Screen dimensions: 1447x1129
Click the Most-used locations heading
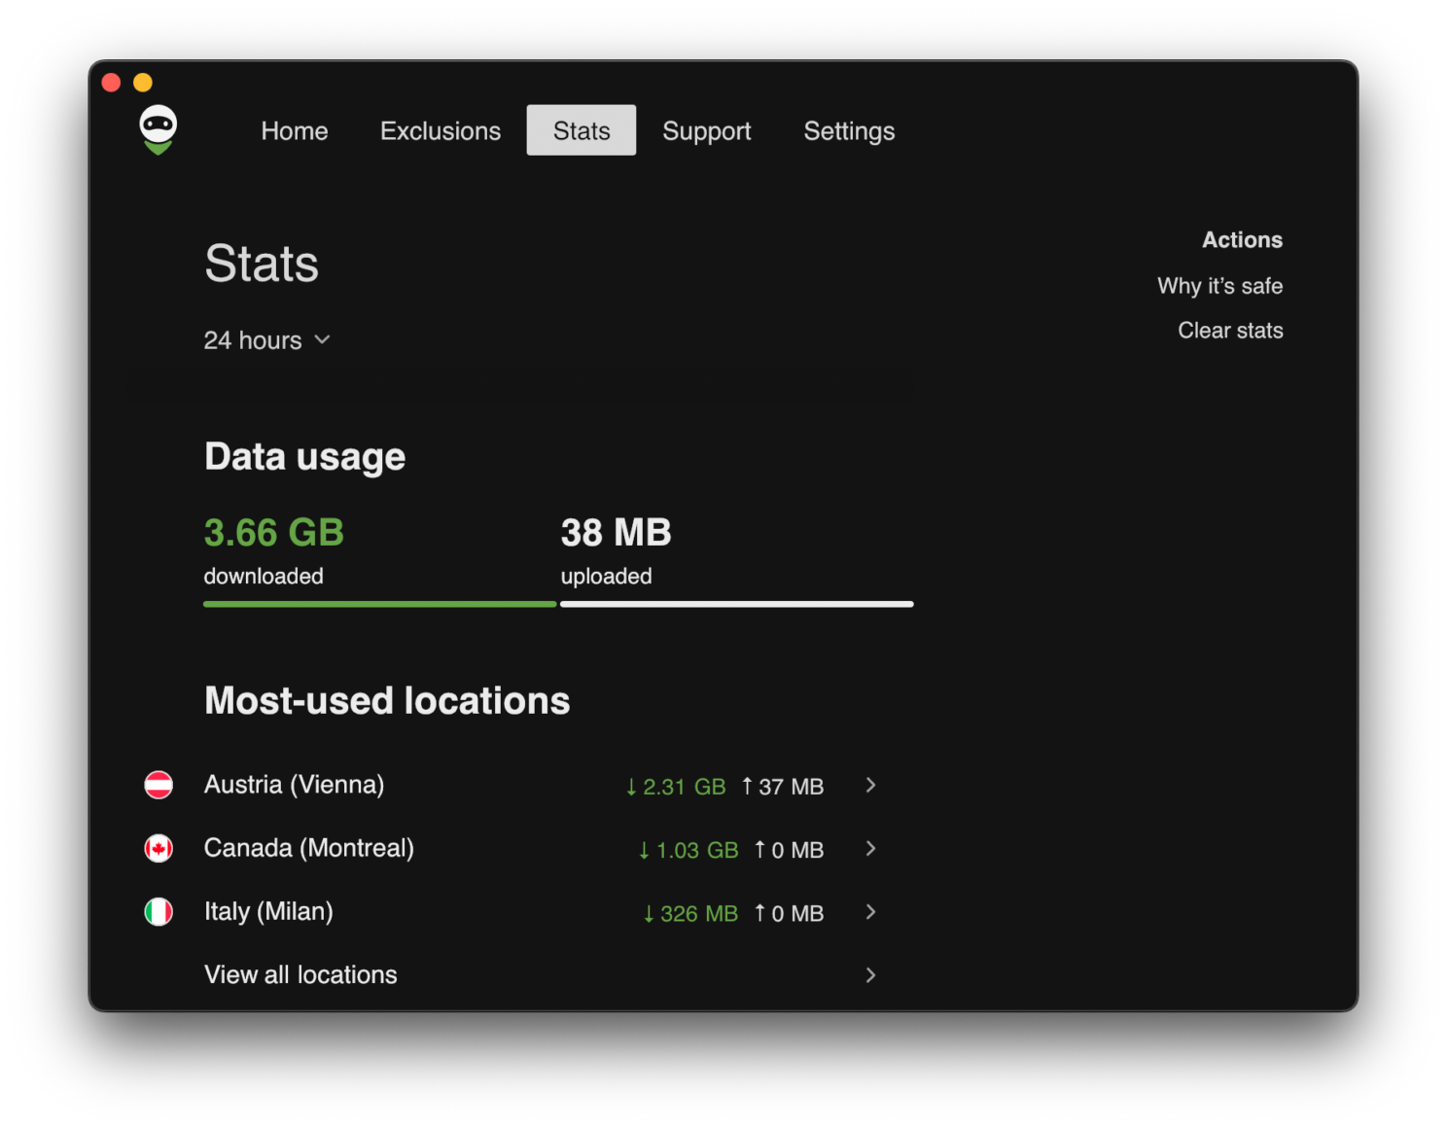point(387,701)
